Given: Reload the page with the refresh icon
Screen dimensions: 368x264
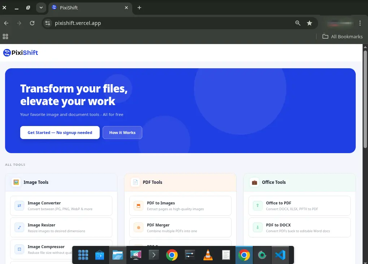Looking at the screenshot, I should click(32, 23).
